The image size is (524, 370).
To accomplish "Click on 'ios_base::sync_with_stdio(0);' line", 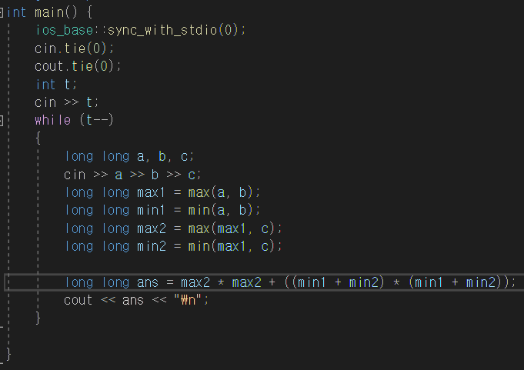I will [140, 30].
